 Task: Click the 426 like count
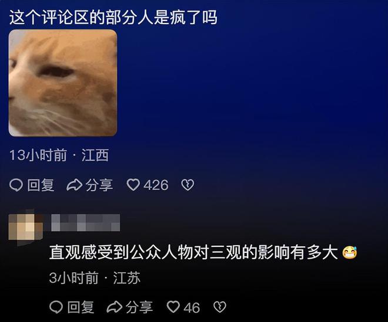(156, 185)
